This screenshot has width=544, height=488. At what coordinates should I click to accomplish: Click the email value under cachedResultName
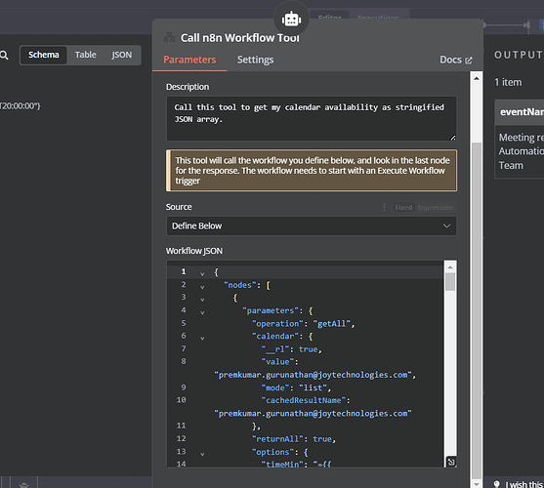click(x=313, y=413)
